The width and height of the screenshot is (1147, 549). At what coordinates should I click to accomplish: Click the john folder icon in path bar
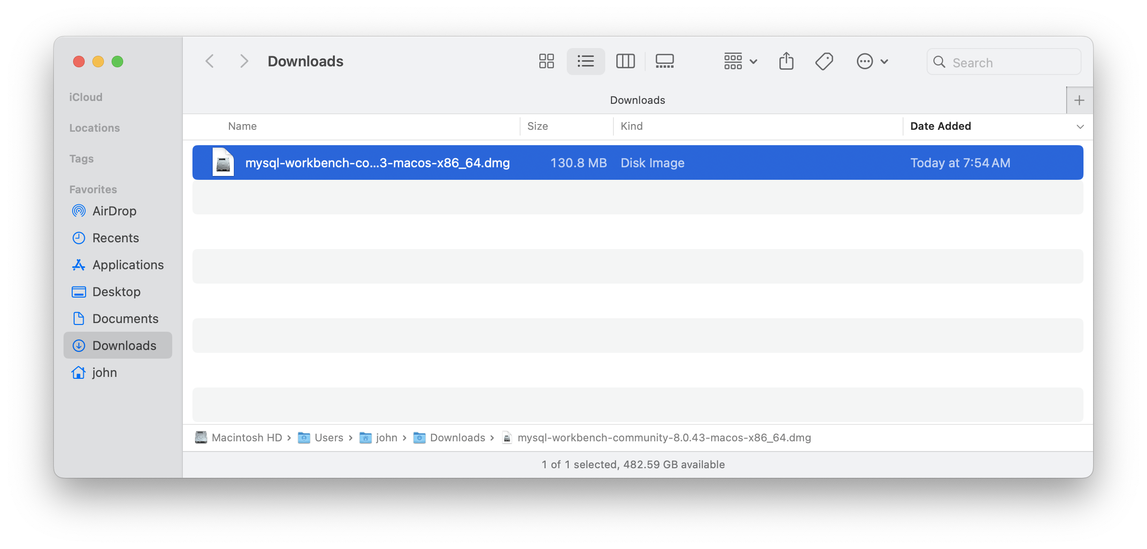click(x=366, y=438)
